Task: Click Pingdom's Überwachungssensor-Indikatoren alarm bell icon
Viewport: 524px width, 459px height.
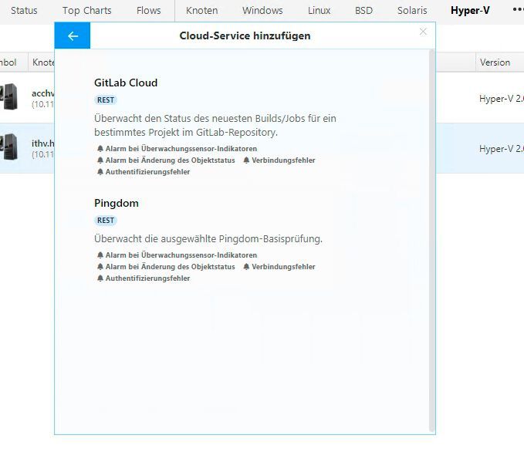Action: 100,255
